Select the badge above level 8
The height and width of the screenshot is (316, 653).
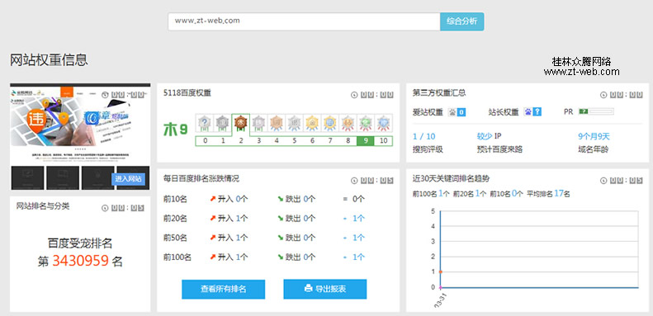tap(348, 123)
